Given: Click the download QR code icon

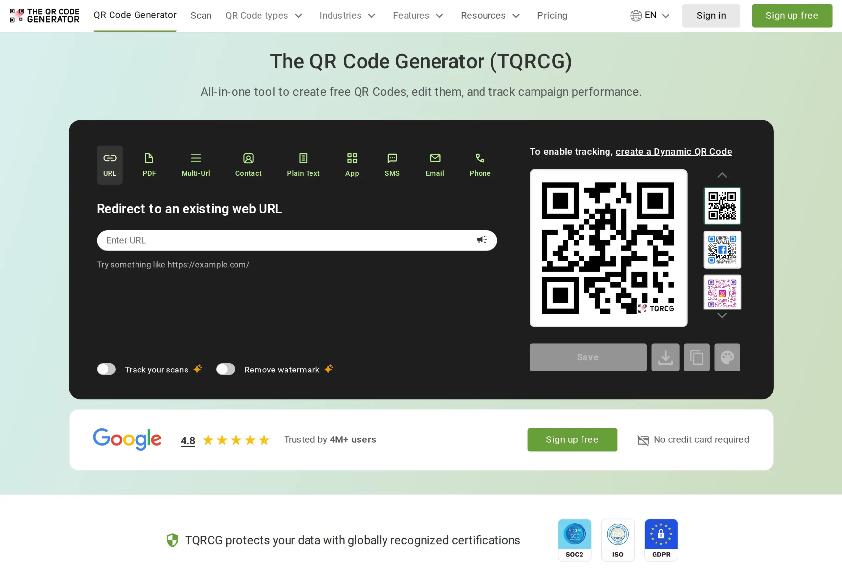Looking at the screenshot, I should [665, 357].
